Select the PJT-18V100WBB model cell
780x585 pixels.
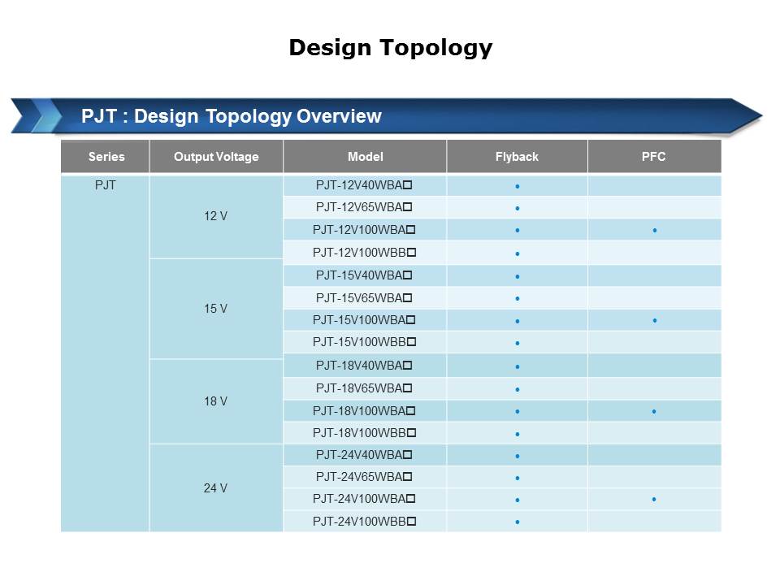click(364, 432)
